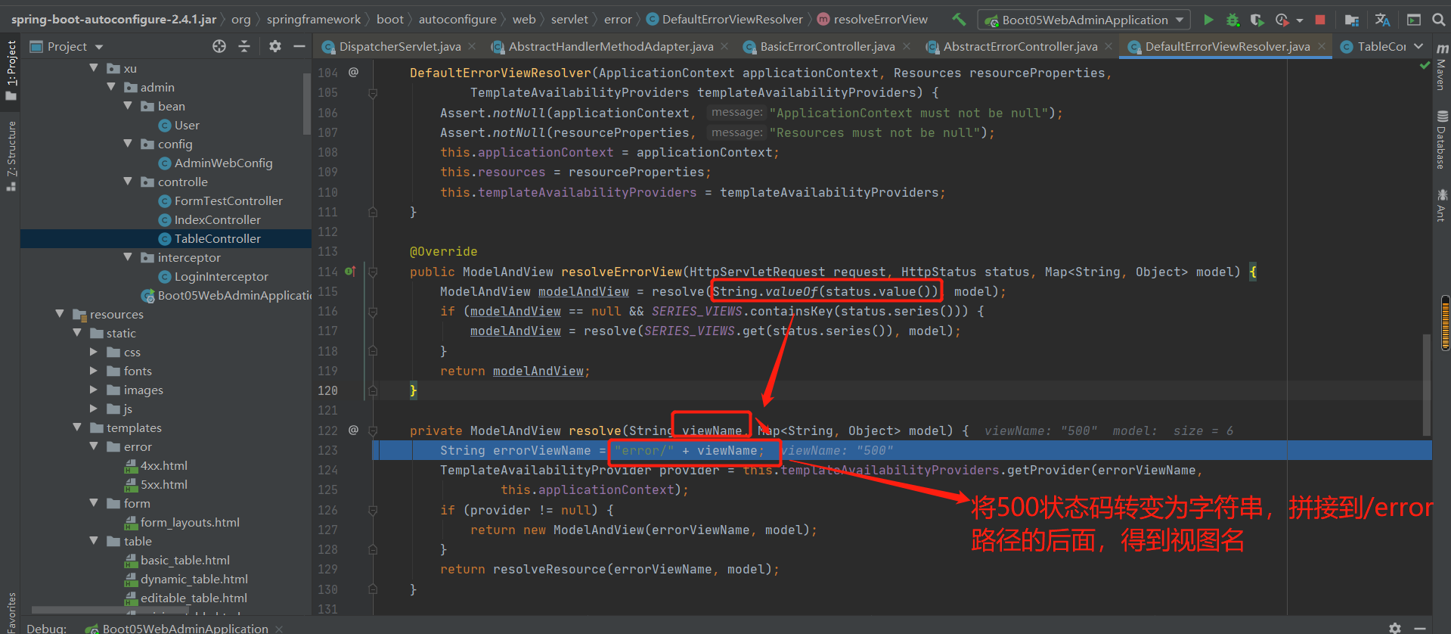This screenshot has width=1451, height=634.
Task: Open Ant tool window
Action: coord(1442,205)
